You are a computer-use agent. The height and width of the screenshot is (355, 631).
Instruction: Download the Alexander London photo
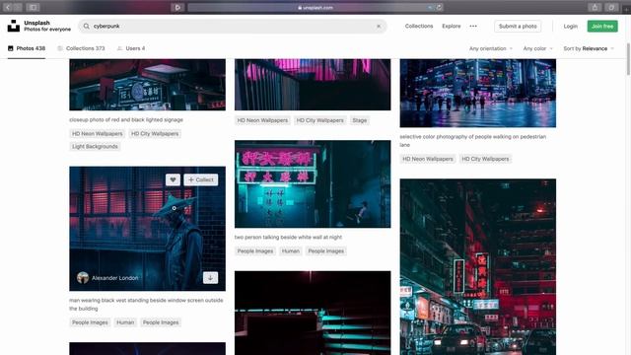pos(210,278)
